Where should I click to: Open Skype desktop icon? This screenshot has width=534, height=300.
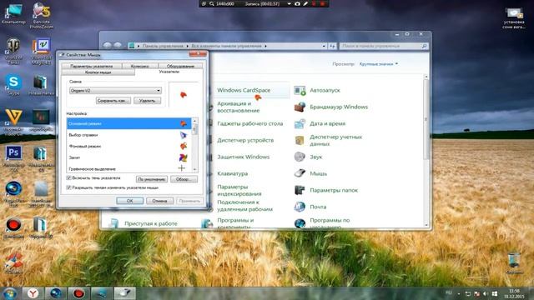point(13,85)
